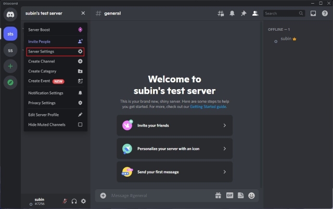Click the subin #7256 user panel
The height and width of the screenshot is (209, 333).
[x=40, y=201]
